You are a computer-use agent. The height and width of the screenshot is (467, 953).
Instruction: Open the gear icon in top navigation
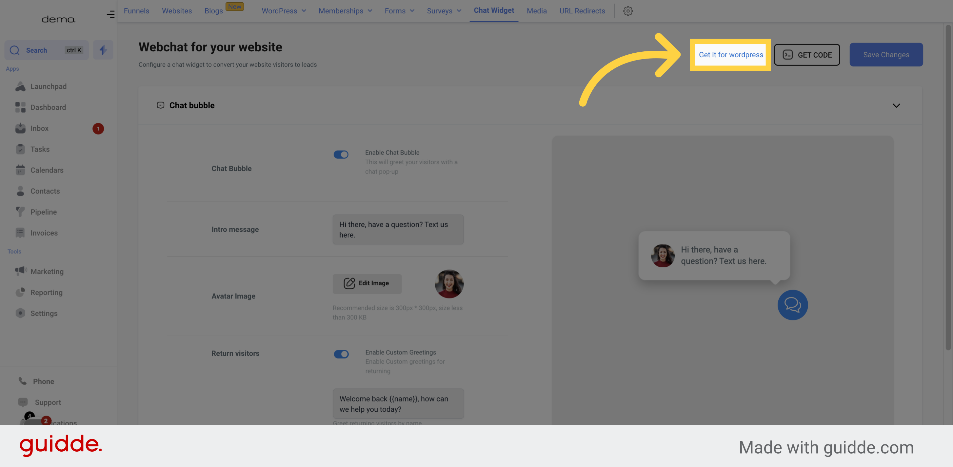(628, 11)
